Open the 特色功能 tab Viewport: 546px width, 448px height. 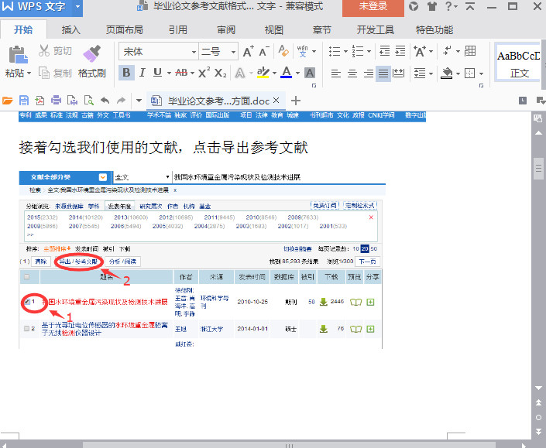434,30
